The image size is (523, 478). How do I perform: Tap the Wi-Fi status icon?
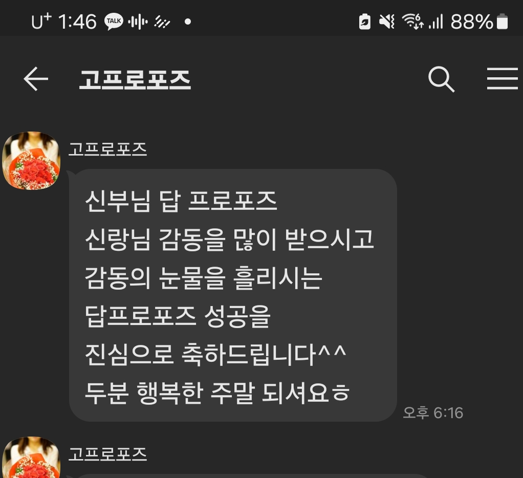(413, 21)
